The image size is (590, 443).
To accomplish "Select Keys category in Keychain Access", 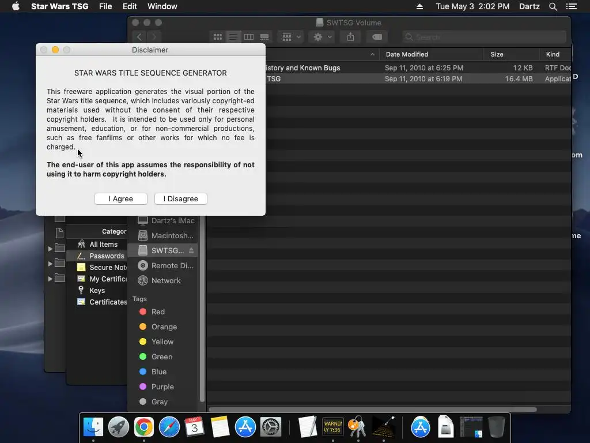I will [97, 291].
